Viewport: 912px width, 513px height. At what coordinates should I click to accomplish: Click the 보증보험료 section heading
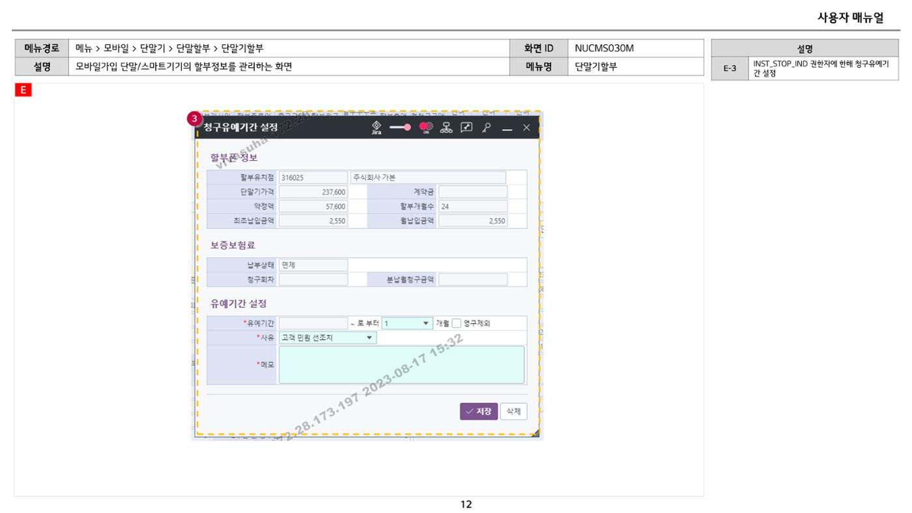point(232,245)
